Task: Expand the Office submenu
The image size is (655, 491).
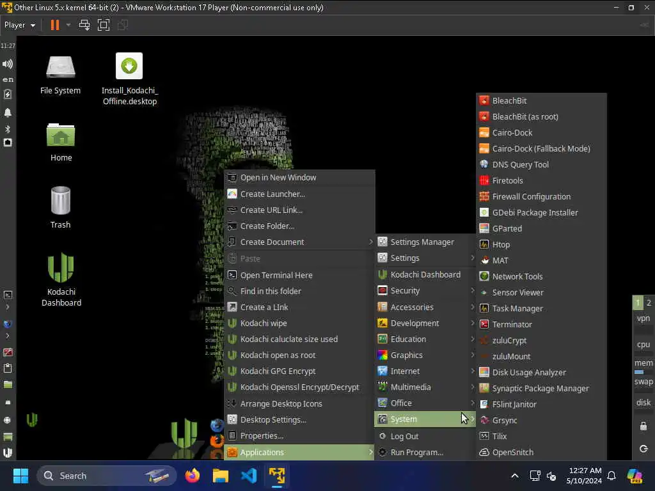Action: point(425,403)
